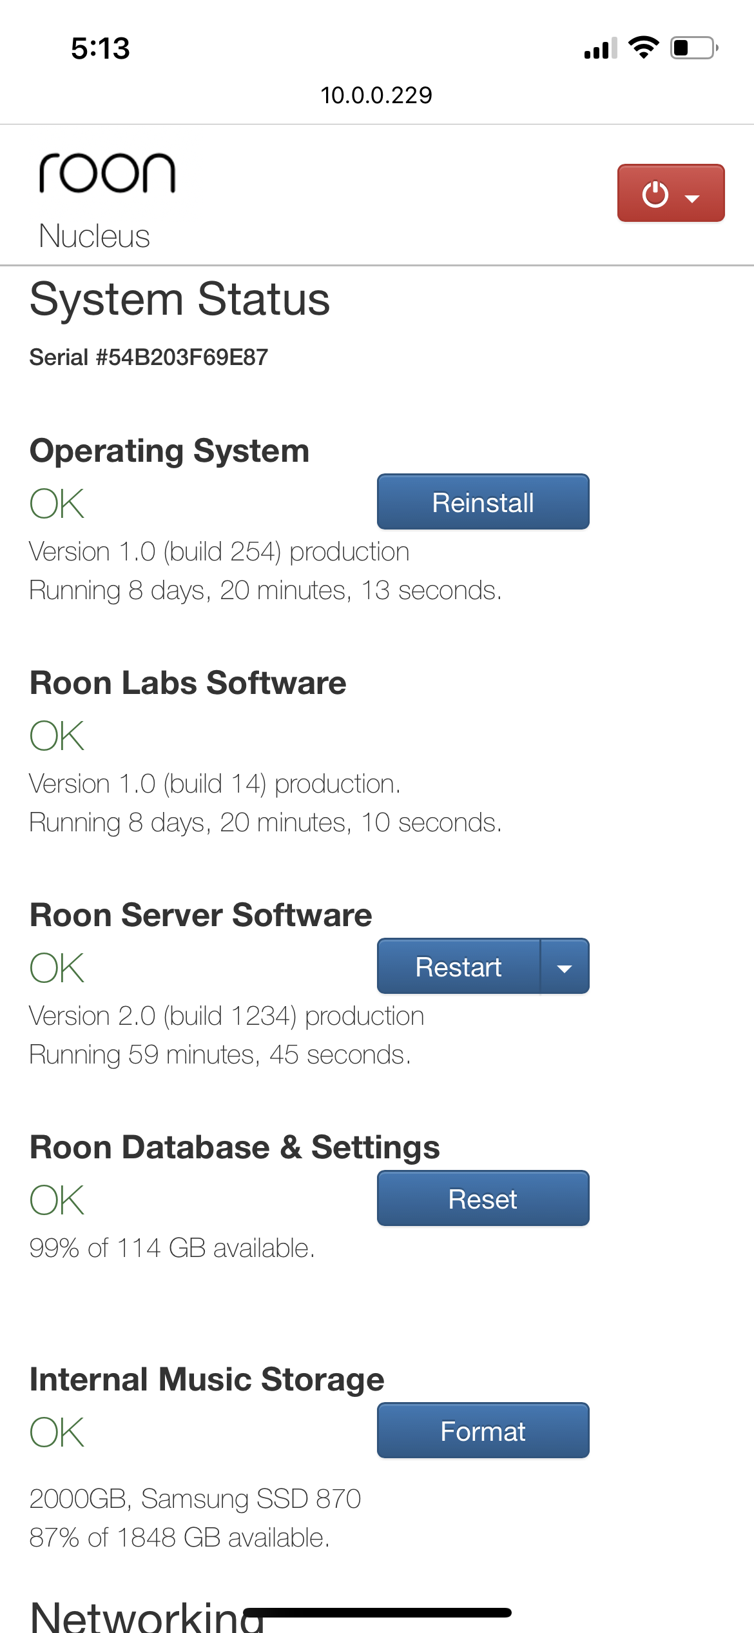This screenshot has height=1633, width=754.
Task: Expand the Restart button dropdown arrow
Action: coord(564,966)
